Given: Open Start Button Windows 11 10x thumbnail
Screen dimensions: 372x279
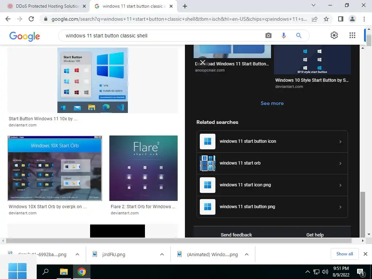Looking at the screenshot, I should pyautogui.click(x=93, y=80).
